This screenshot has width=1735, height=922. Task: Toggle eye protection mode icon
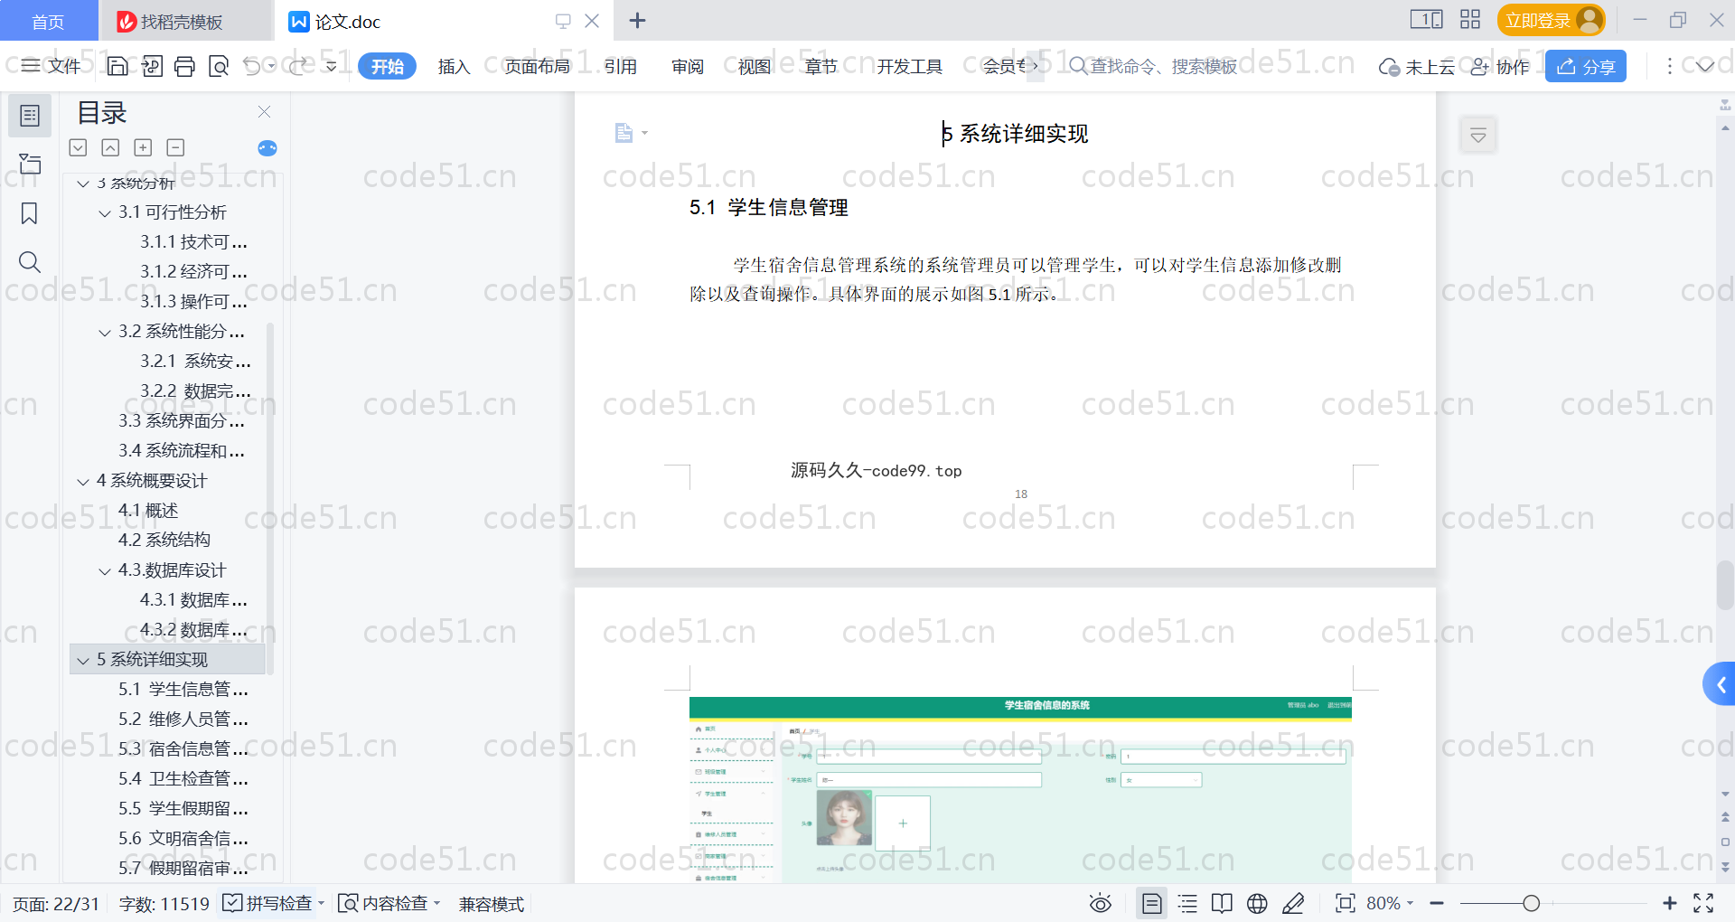[x=1100, y=903]
